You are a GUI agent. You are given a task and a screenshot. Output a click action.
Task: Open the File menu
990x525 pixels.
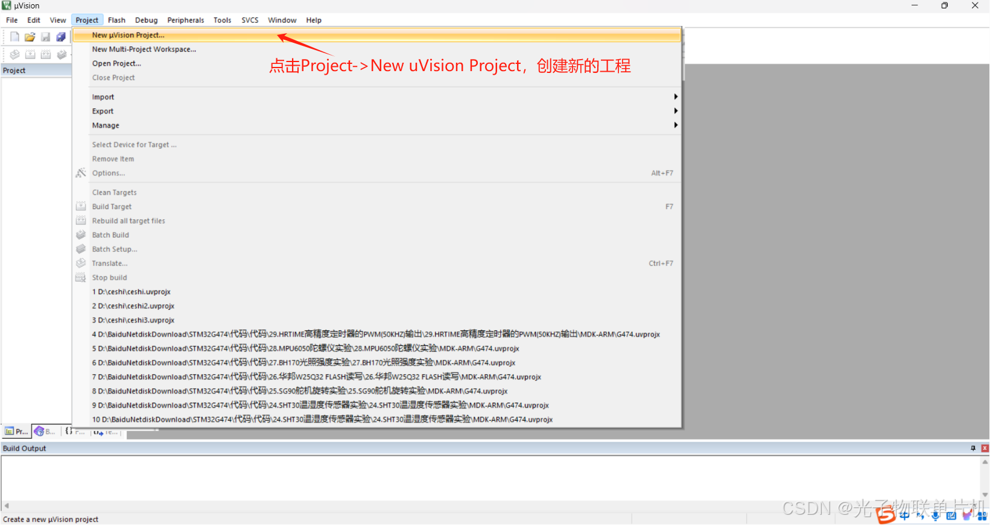[x=11, y=20]
